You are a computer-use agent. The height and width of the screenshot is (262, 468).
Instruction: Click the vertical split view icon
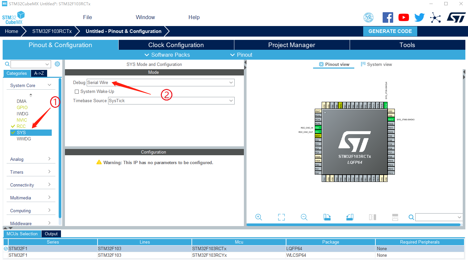(x=372, y=217)
